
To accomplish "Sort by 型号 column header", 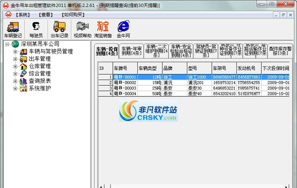I will [200, 68].
